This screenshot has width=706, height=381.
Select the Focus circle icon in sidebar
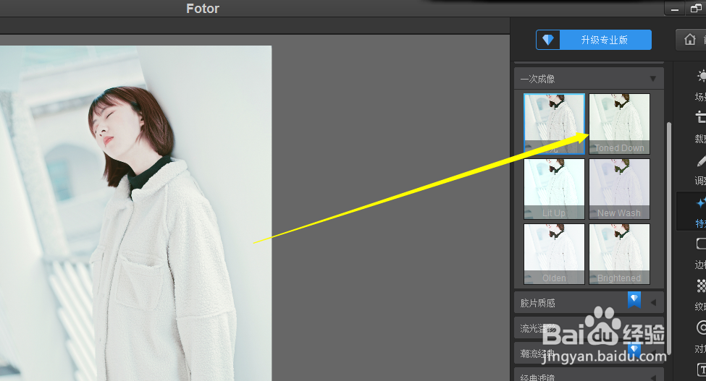pos(701,328)
